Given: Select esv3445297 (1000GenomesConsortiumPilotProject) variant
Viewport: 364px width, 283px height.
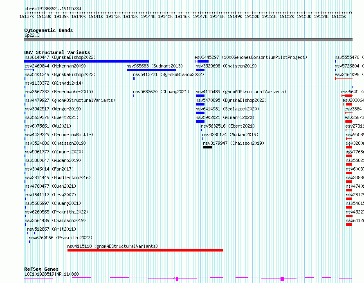Looking at the screenshot, I should tap(251, 57).
